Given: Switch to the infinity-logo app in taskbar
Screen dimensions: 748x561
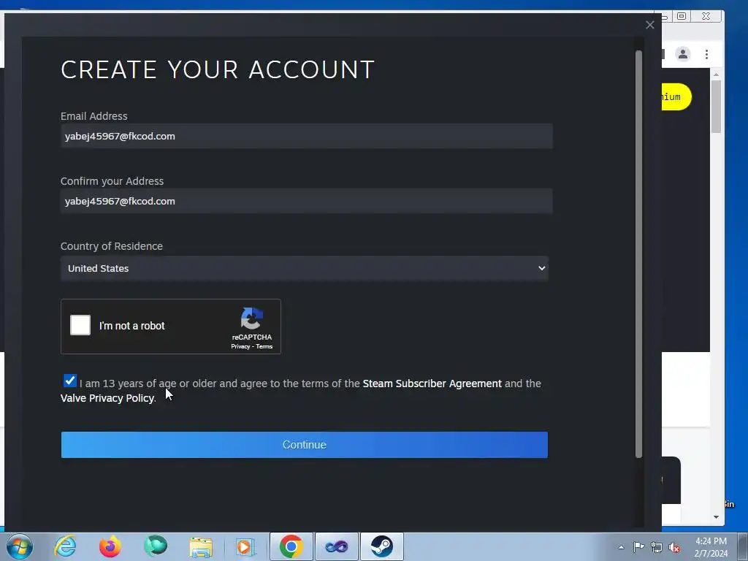Looking at the screenshot, I should [336, 546].
